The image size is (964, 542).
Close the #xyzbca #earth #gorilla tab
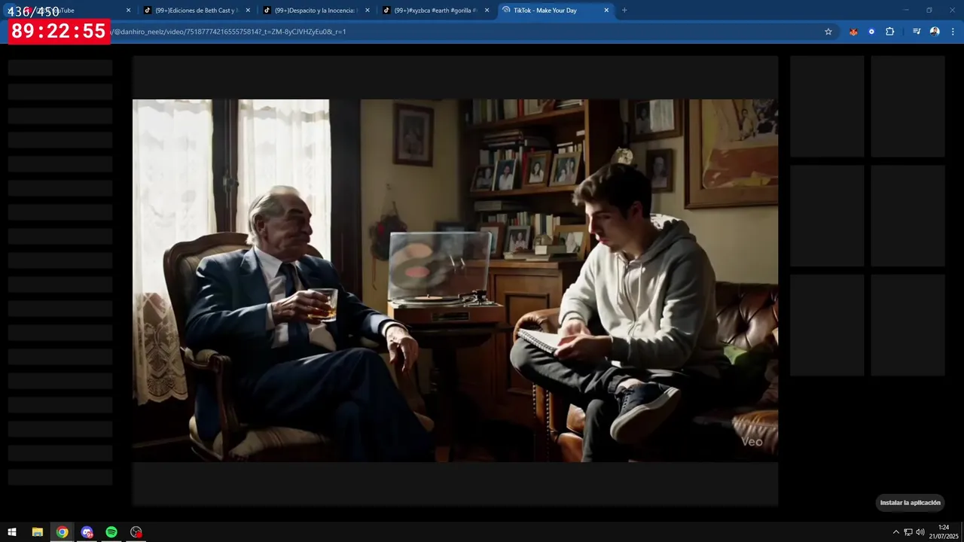click(x=487, y=11)
